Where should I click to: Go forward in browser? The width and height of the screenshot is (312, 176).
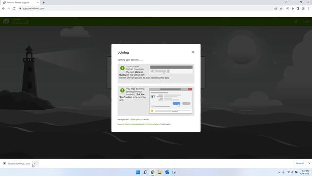coord(9,9)
